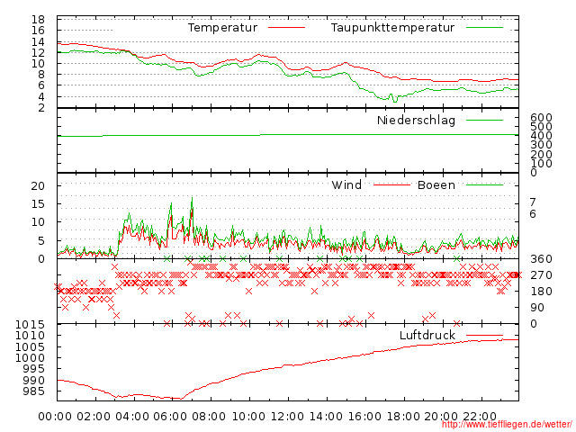Click the 400 precipitation axis value

coord(541,136)
